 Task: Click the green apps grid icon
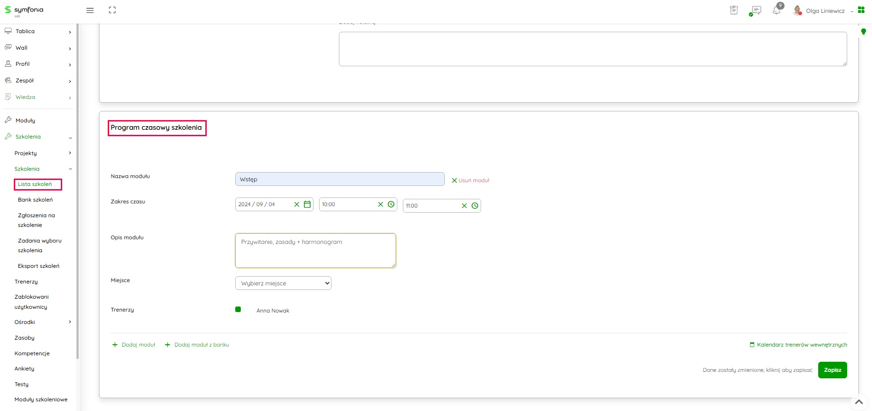pyautogui.click(x=861, y=10)
